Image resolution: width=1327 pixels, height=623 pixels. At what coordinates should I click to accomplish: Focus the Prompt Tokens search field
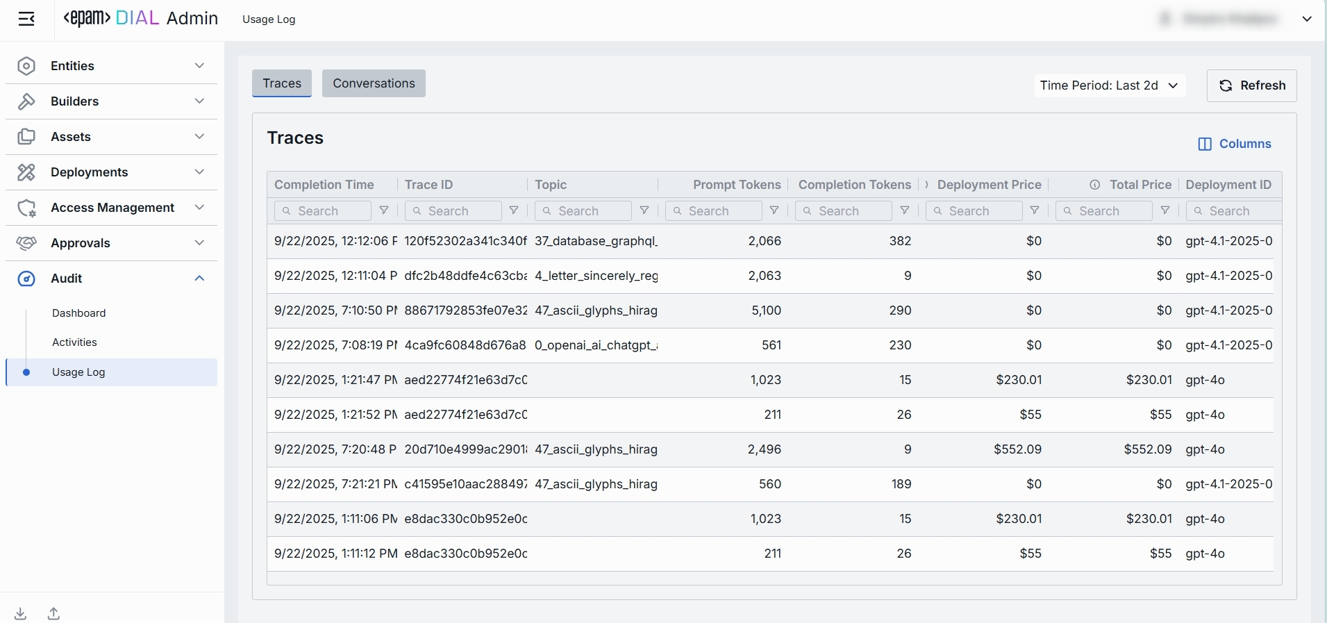(x=714, y=210)
